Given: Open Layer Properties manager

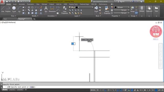Looking at the screenshot, I should pyautogui.click(x=65, y=10).
